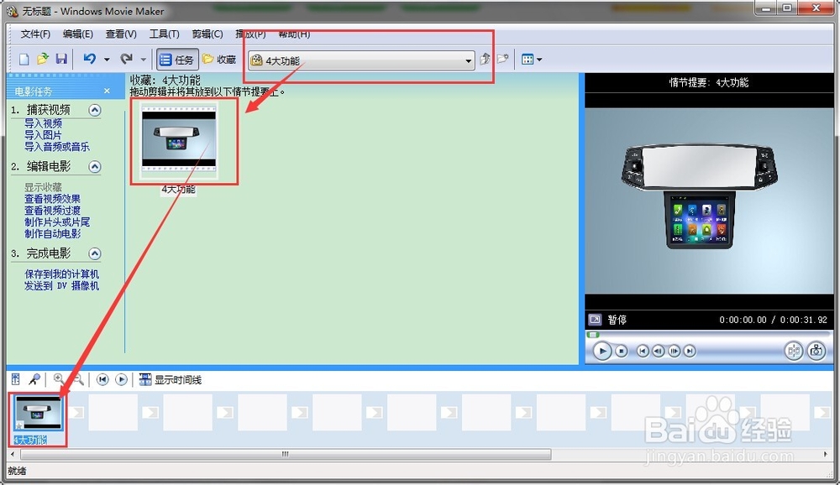840x485 pixels.
Task: Collapse the 完成电影 section
Action: coord(95,253)
